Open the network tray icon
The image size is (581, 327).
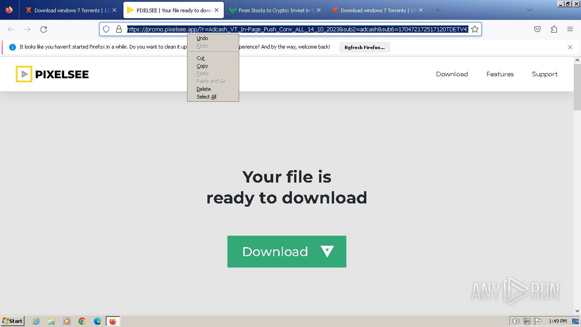coord(527,321)
